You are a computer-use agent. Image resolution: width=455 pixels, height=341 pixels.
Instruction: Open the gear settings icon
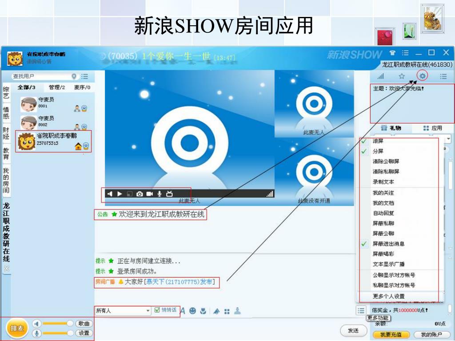423,76
